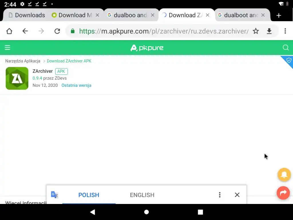The width and height of the screenshot is (293, 220).
Task: Reload the current page
Action: [57, 31]
